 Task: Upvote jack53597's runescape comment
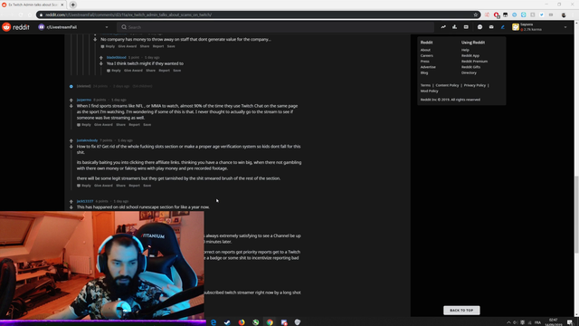[x=71, y=201]
